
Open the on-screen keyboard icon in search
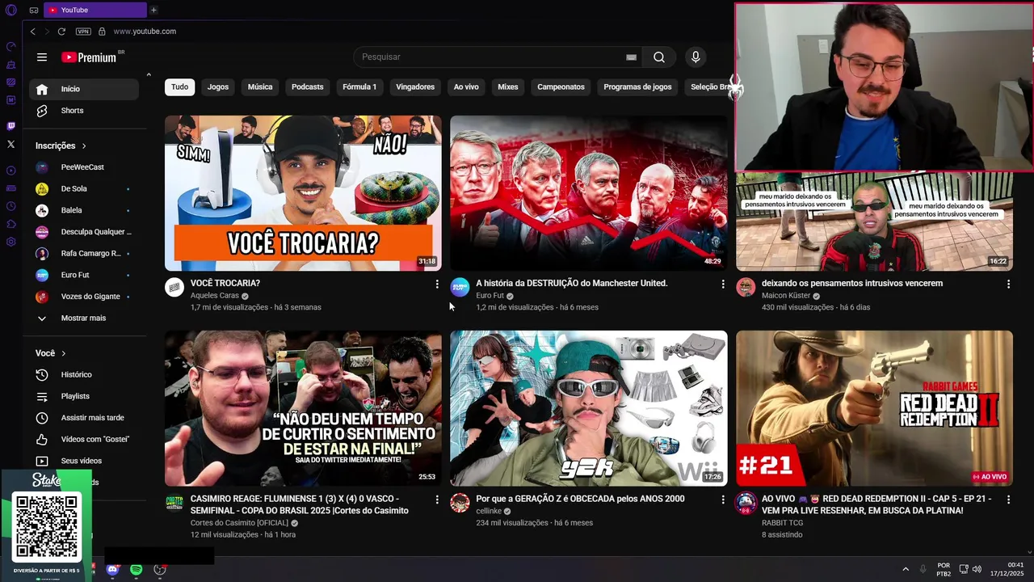tap(631, 57)
